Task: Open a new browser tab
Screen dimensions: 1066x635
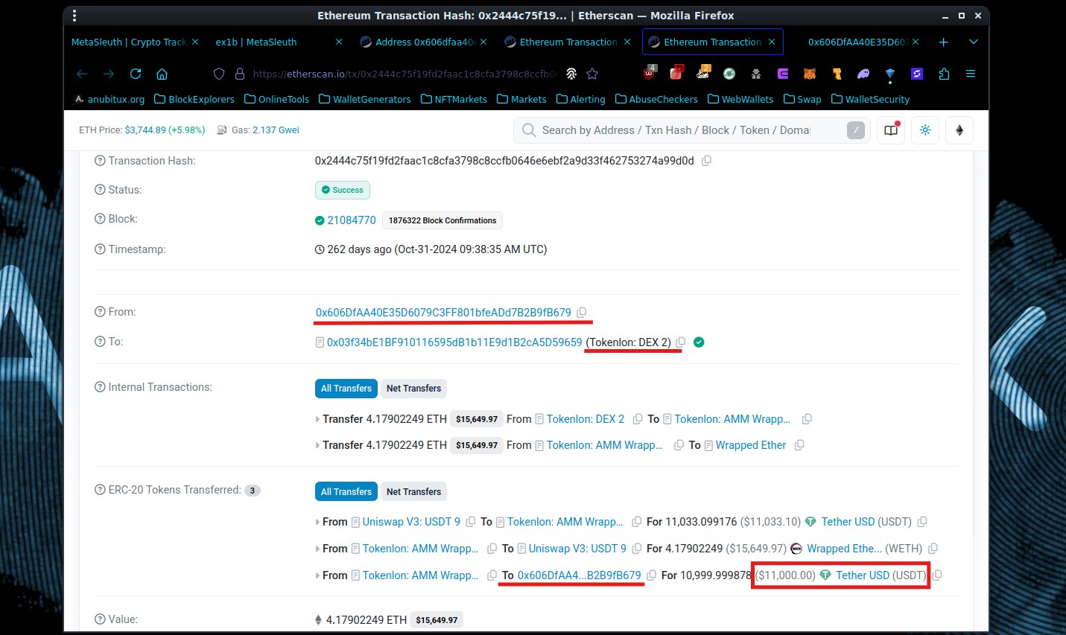Action: point(944,42)
